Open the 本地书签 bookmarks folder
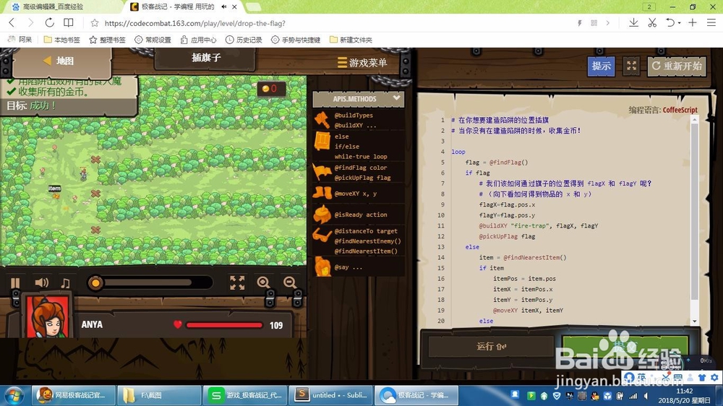This screenshot has width=723, height=406. tap(61, 40)
